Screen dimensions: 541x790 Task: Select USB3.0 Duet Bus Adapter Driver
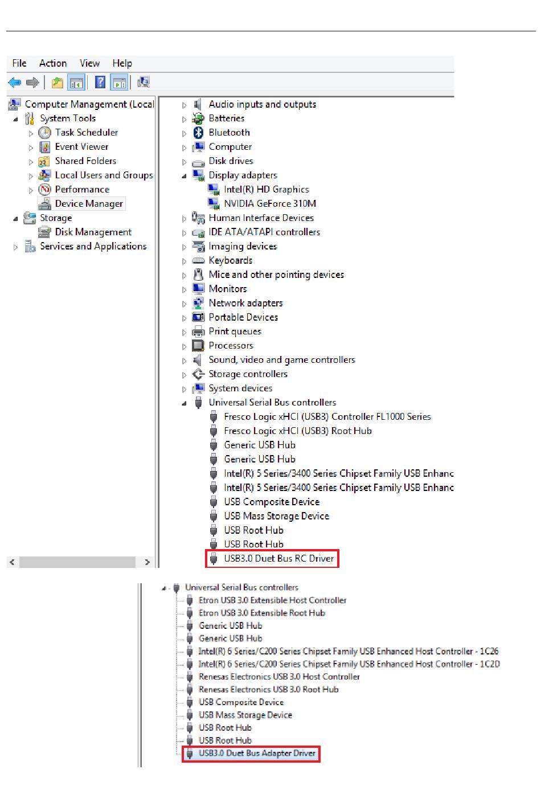[257, 753]
